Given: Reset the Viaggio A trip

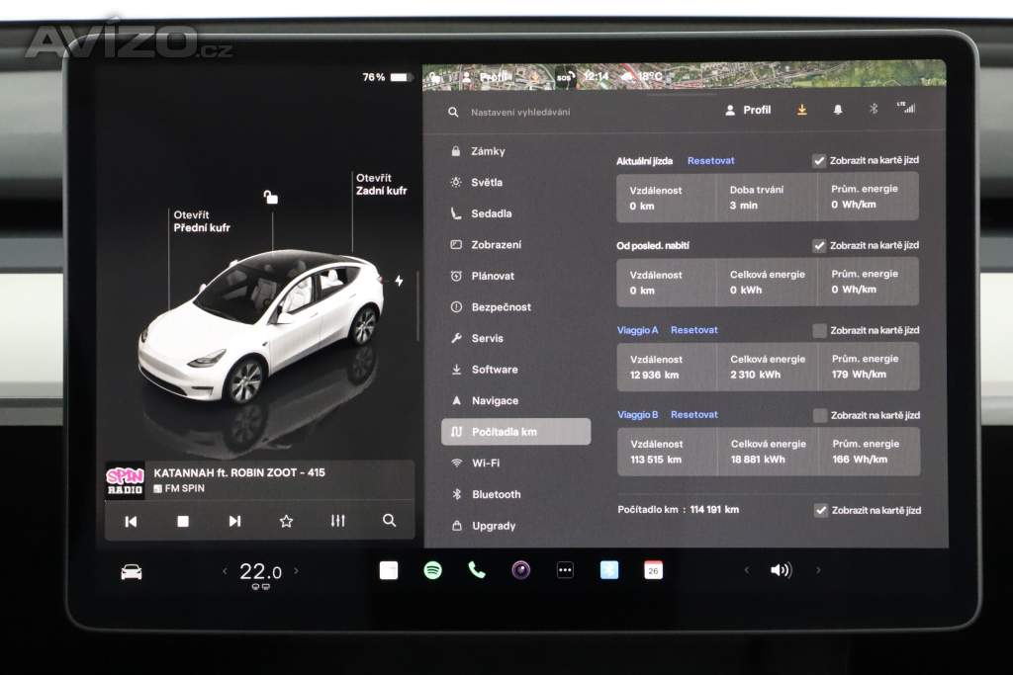Looking at the screenshot, I should click(693, 330).
